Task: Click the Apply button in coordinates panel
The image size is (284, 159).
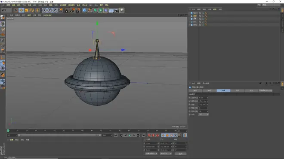Action: point(180,153)
